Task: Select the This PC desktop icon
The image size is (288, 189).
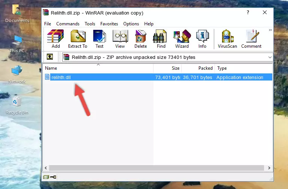Action: click(17, 44)
